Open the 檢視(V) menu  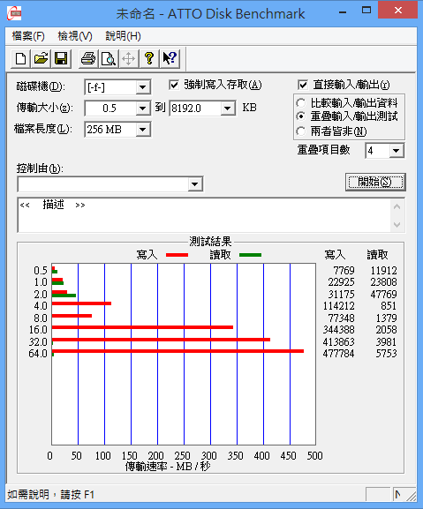pyautogui.click(x=75, y=35)
